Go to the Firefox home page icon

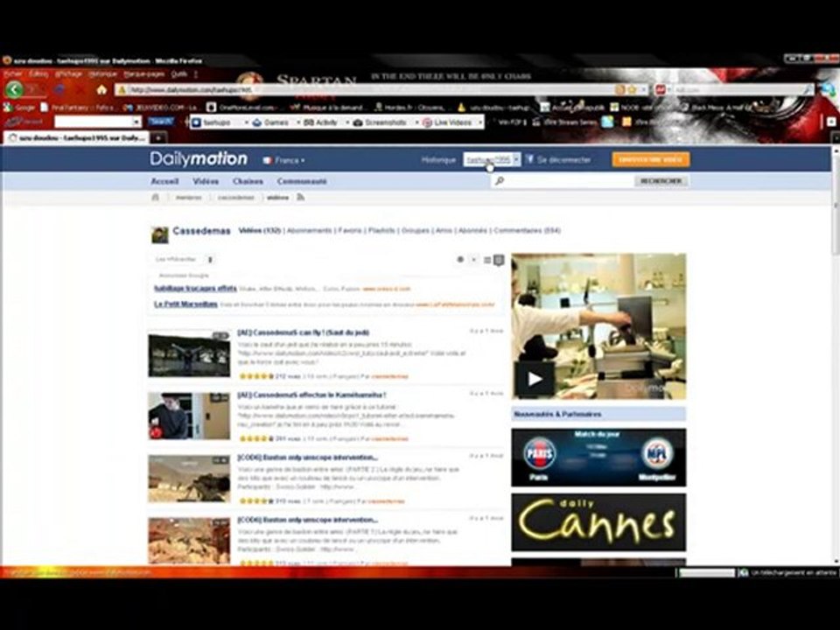[x=101, y=89]
